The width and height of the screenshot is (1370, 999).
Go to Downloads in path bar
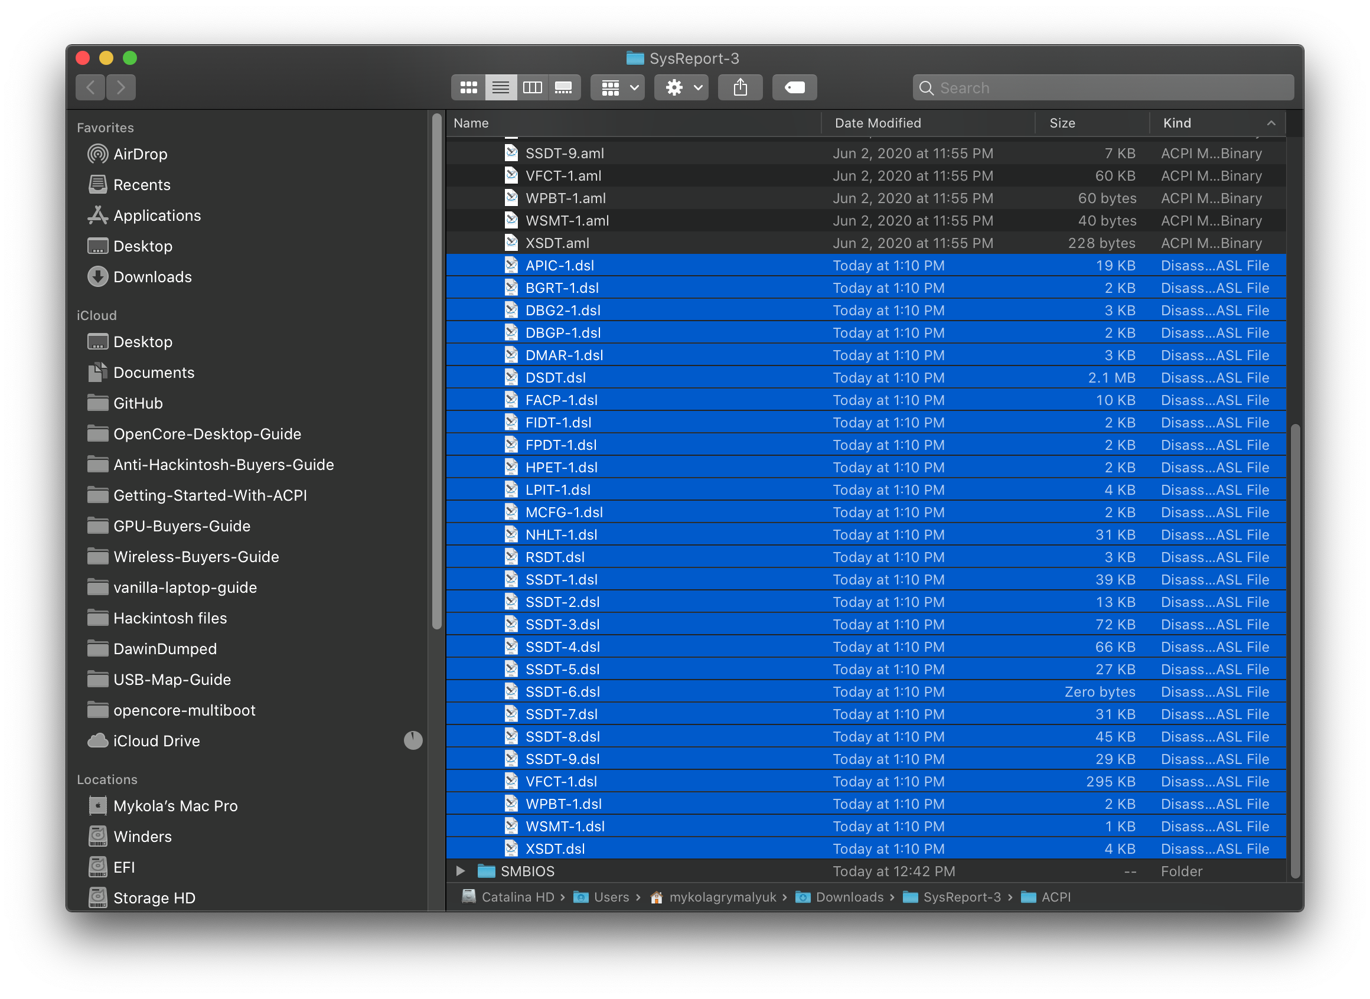[849, 897]
